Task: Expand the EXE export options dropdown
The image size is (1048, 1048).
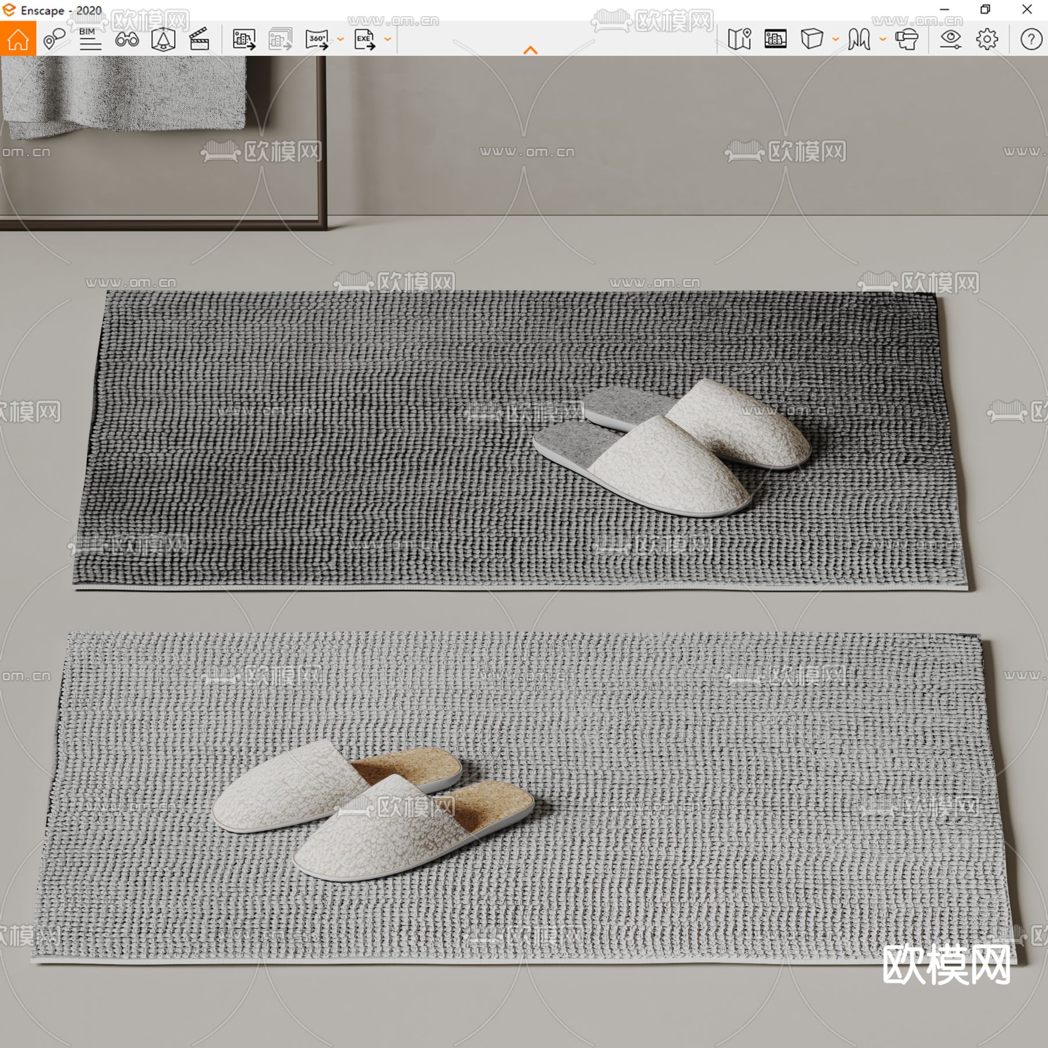Action: [x=388, y=40]
